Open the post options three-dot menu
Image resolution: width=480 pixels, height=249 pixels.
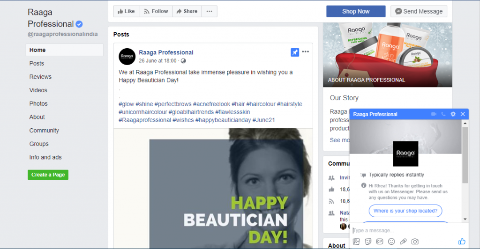(305, 51)
